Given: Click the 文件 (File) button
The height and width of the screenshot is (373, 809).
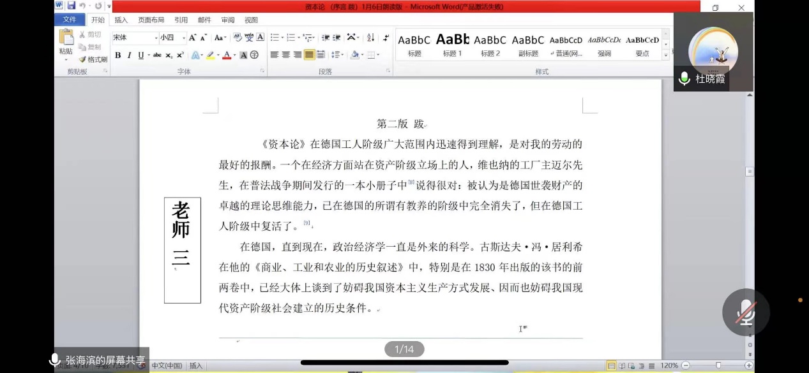Looking at the screenshot, I should click(70, 20).
